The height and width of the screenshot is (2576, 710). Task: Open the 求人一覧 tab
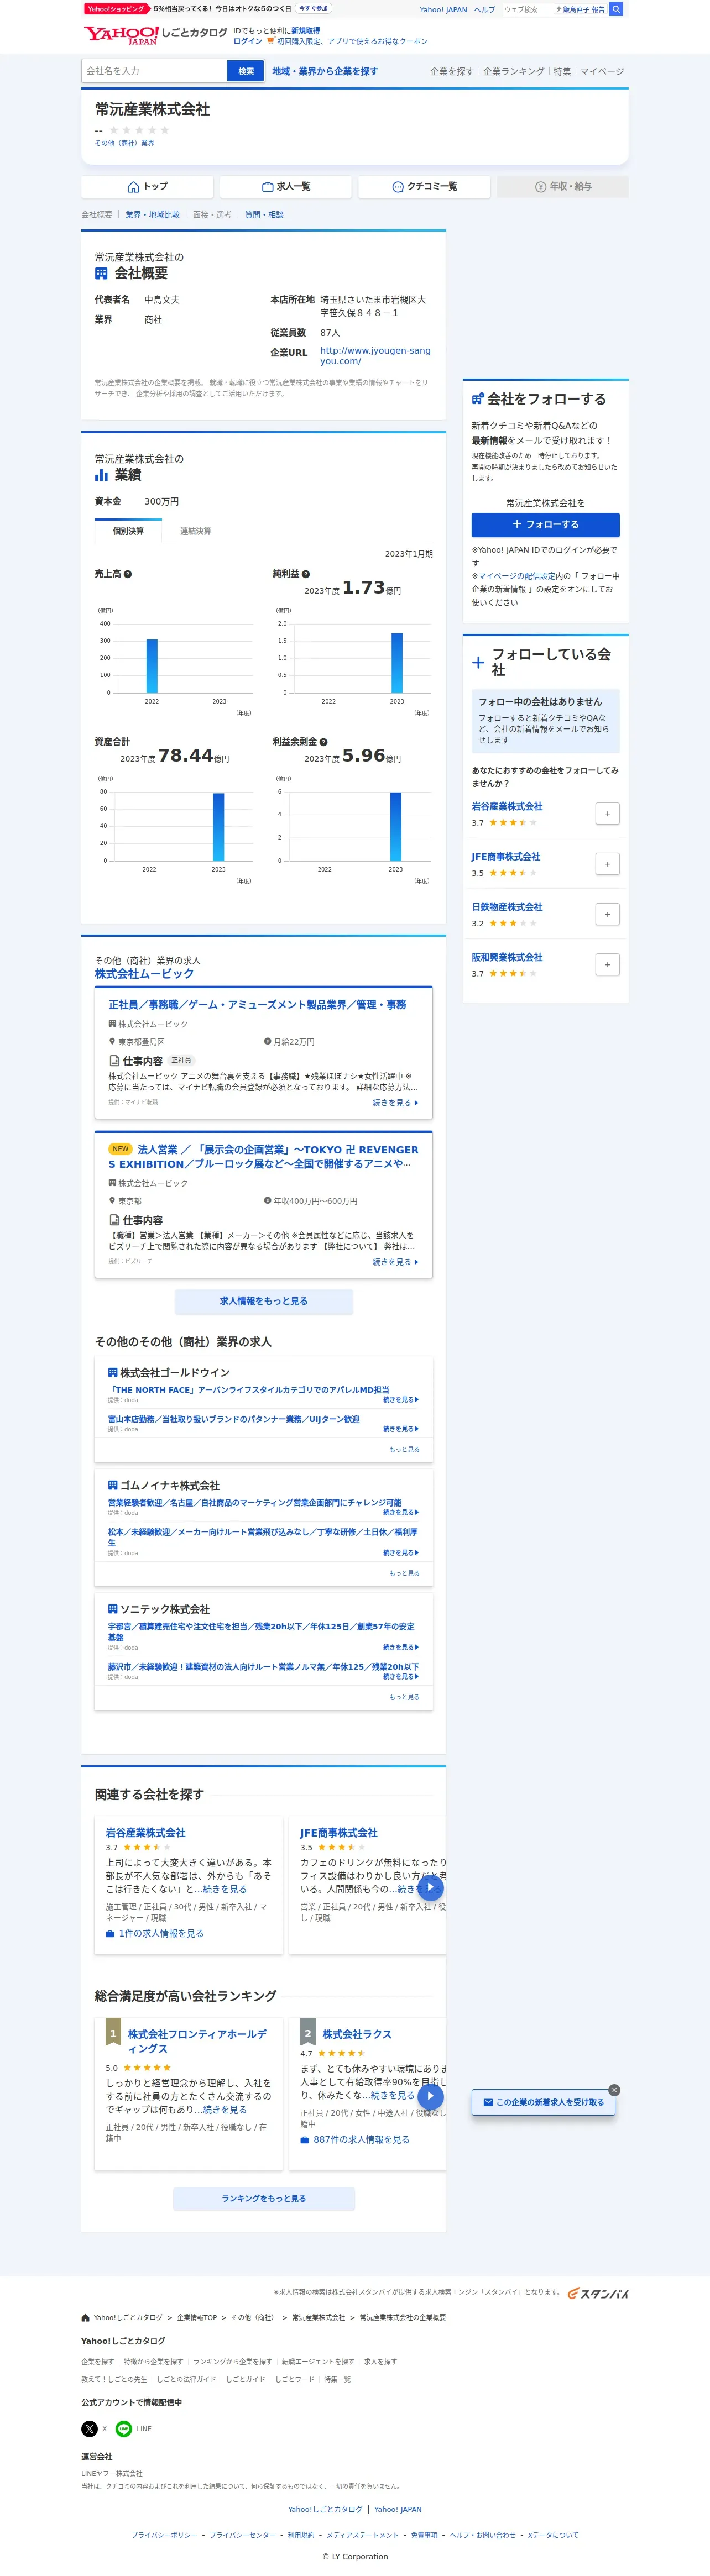(x=286, y=187)
